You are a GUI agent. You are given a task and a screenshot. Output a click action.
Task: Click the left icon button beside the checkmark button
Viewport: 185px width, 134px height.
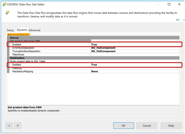(9, 125)
